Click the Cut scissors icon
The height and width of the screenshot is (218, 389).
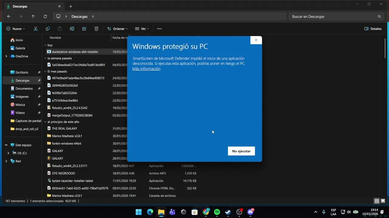point(36,29)
